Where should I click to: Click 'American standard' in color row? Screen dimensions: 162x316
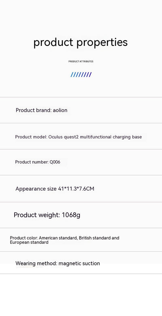[x=58, y=238]
